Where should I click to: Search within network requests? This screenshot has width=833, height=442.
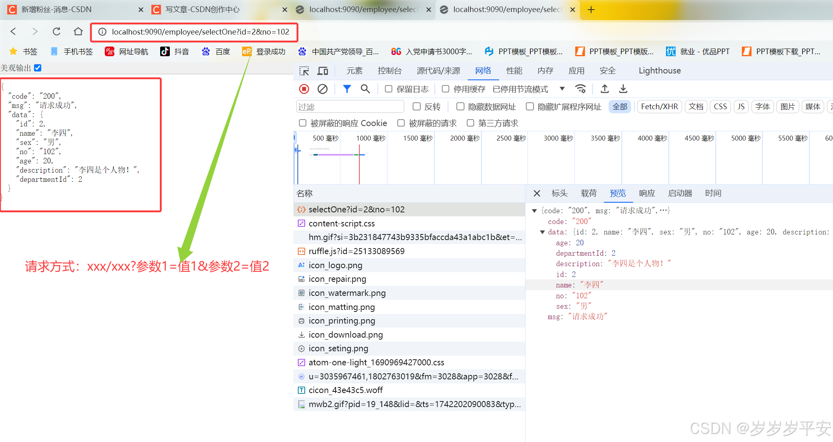365,89
